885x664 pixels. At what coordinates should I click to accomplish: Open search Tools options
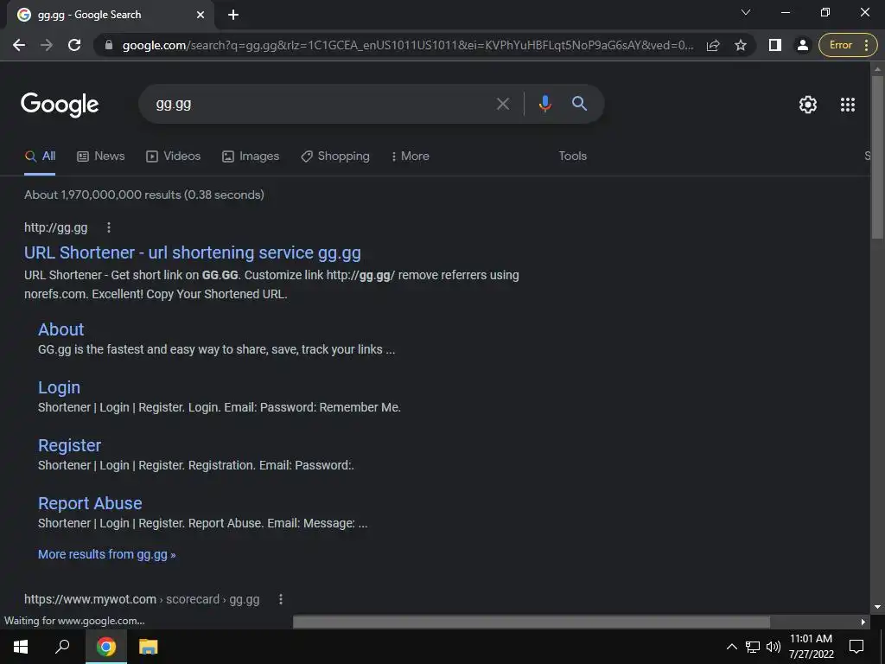coord(572,156)
